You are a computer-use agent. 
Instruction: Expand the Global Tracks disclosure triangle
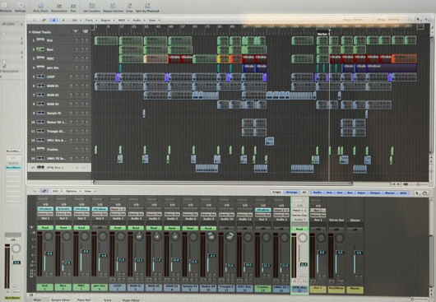[x=30, y=32]
